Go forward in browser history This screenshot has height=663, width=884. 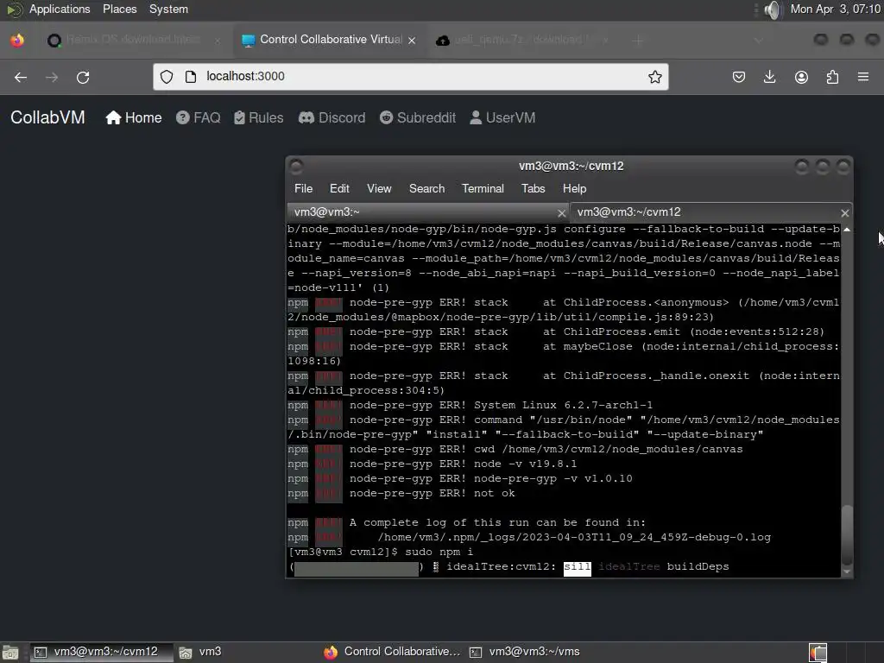[52, 77]
